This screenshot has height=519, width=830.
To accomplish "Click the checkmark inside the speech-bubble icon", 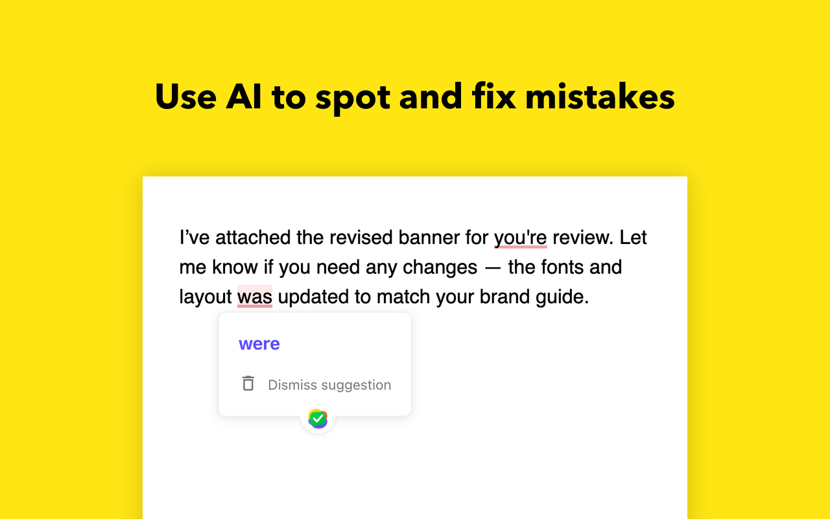I will coord(317,419).
